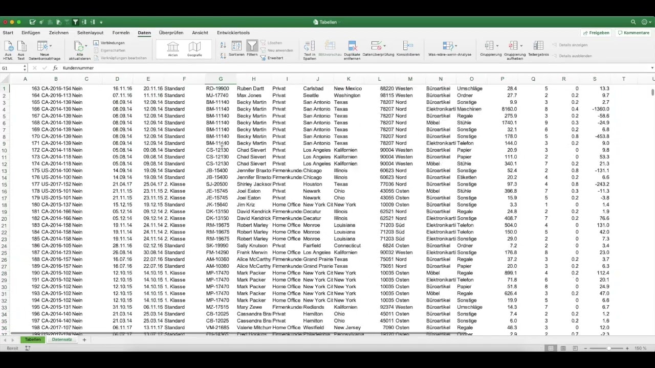Open the Sortieren dialog
The width and height of the screenshot is (655, 368).
(x=236, y=49)
